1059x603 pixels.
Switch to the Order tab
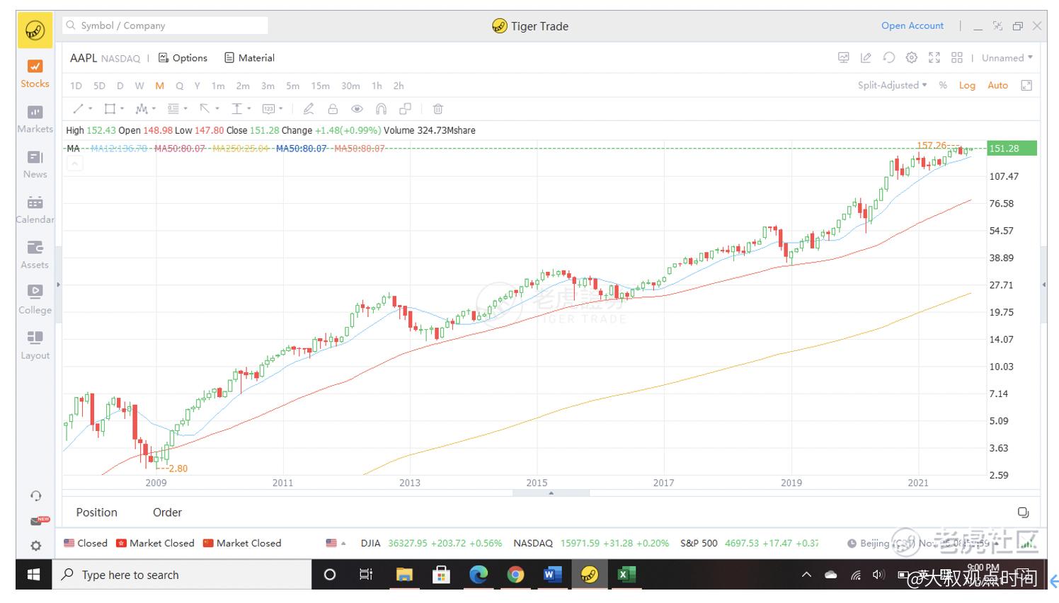click(167, 512)
